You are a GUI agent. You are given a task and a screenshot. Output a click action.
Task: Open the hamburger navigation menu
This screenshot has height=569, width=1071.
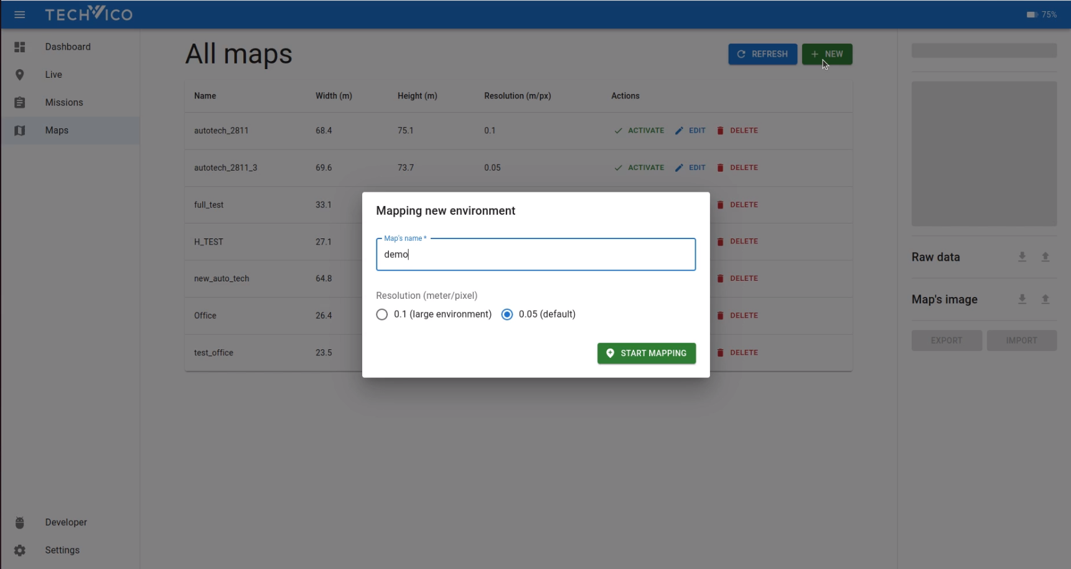click(20, 14)
